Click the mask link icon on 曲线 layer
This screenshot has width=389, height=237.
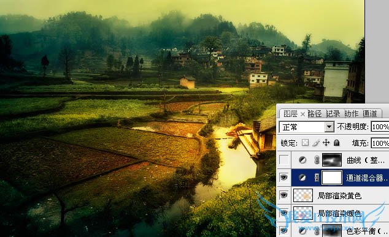(317, 160)
